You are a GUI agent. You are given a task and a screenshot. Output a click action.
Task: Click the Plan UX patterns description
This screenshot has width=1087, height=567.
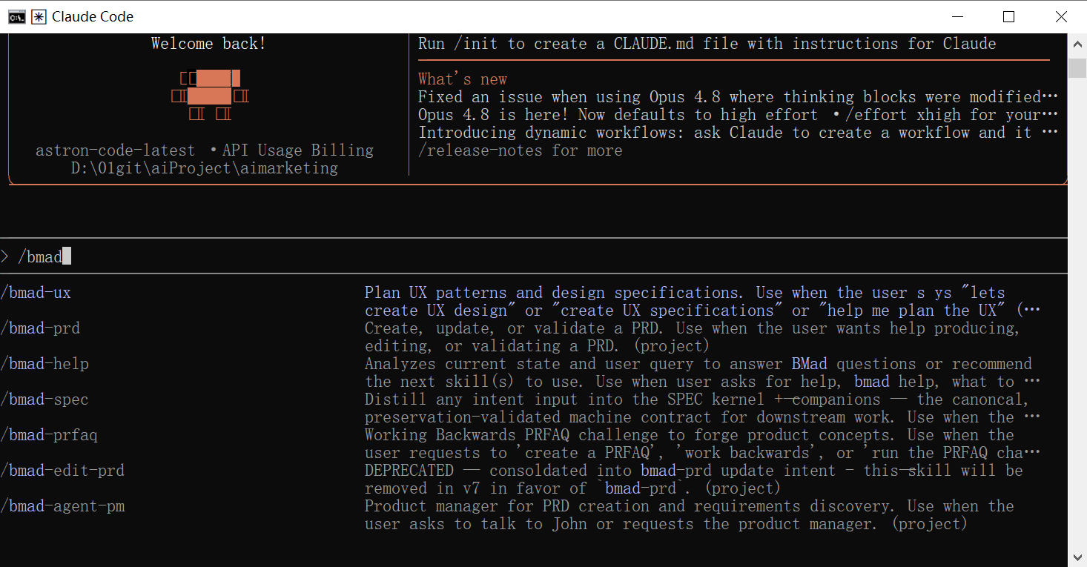point(702,302)
